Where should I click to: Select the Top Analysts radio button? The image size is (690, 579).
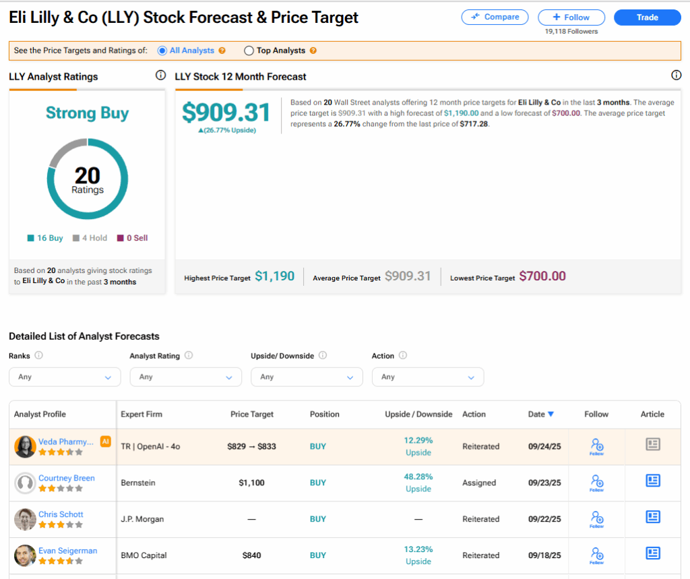(249, 51)
